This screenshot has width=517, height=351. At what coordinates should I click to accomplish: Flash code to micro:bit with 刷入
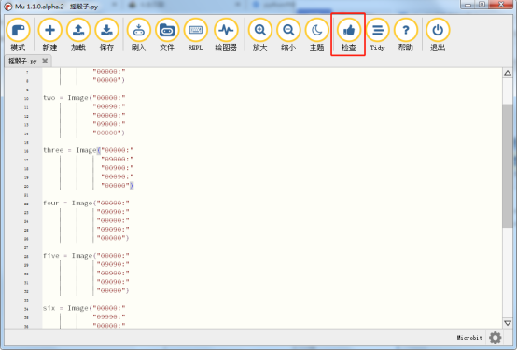138,35
